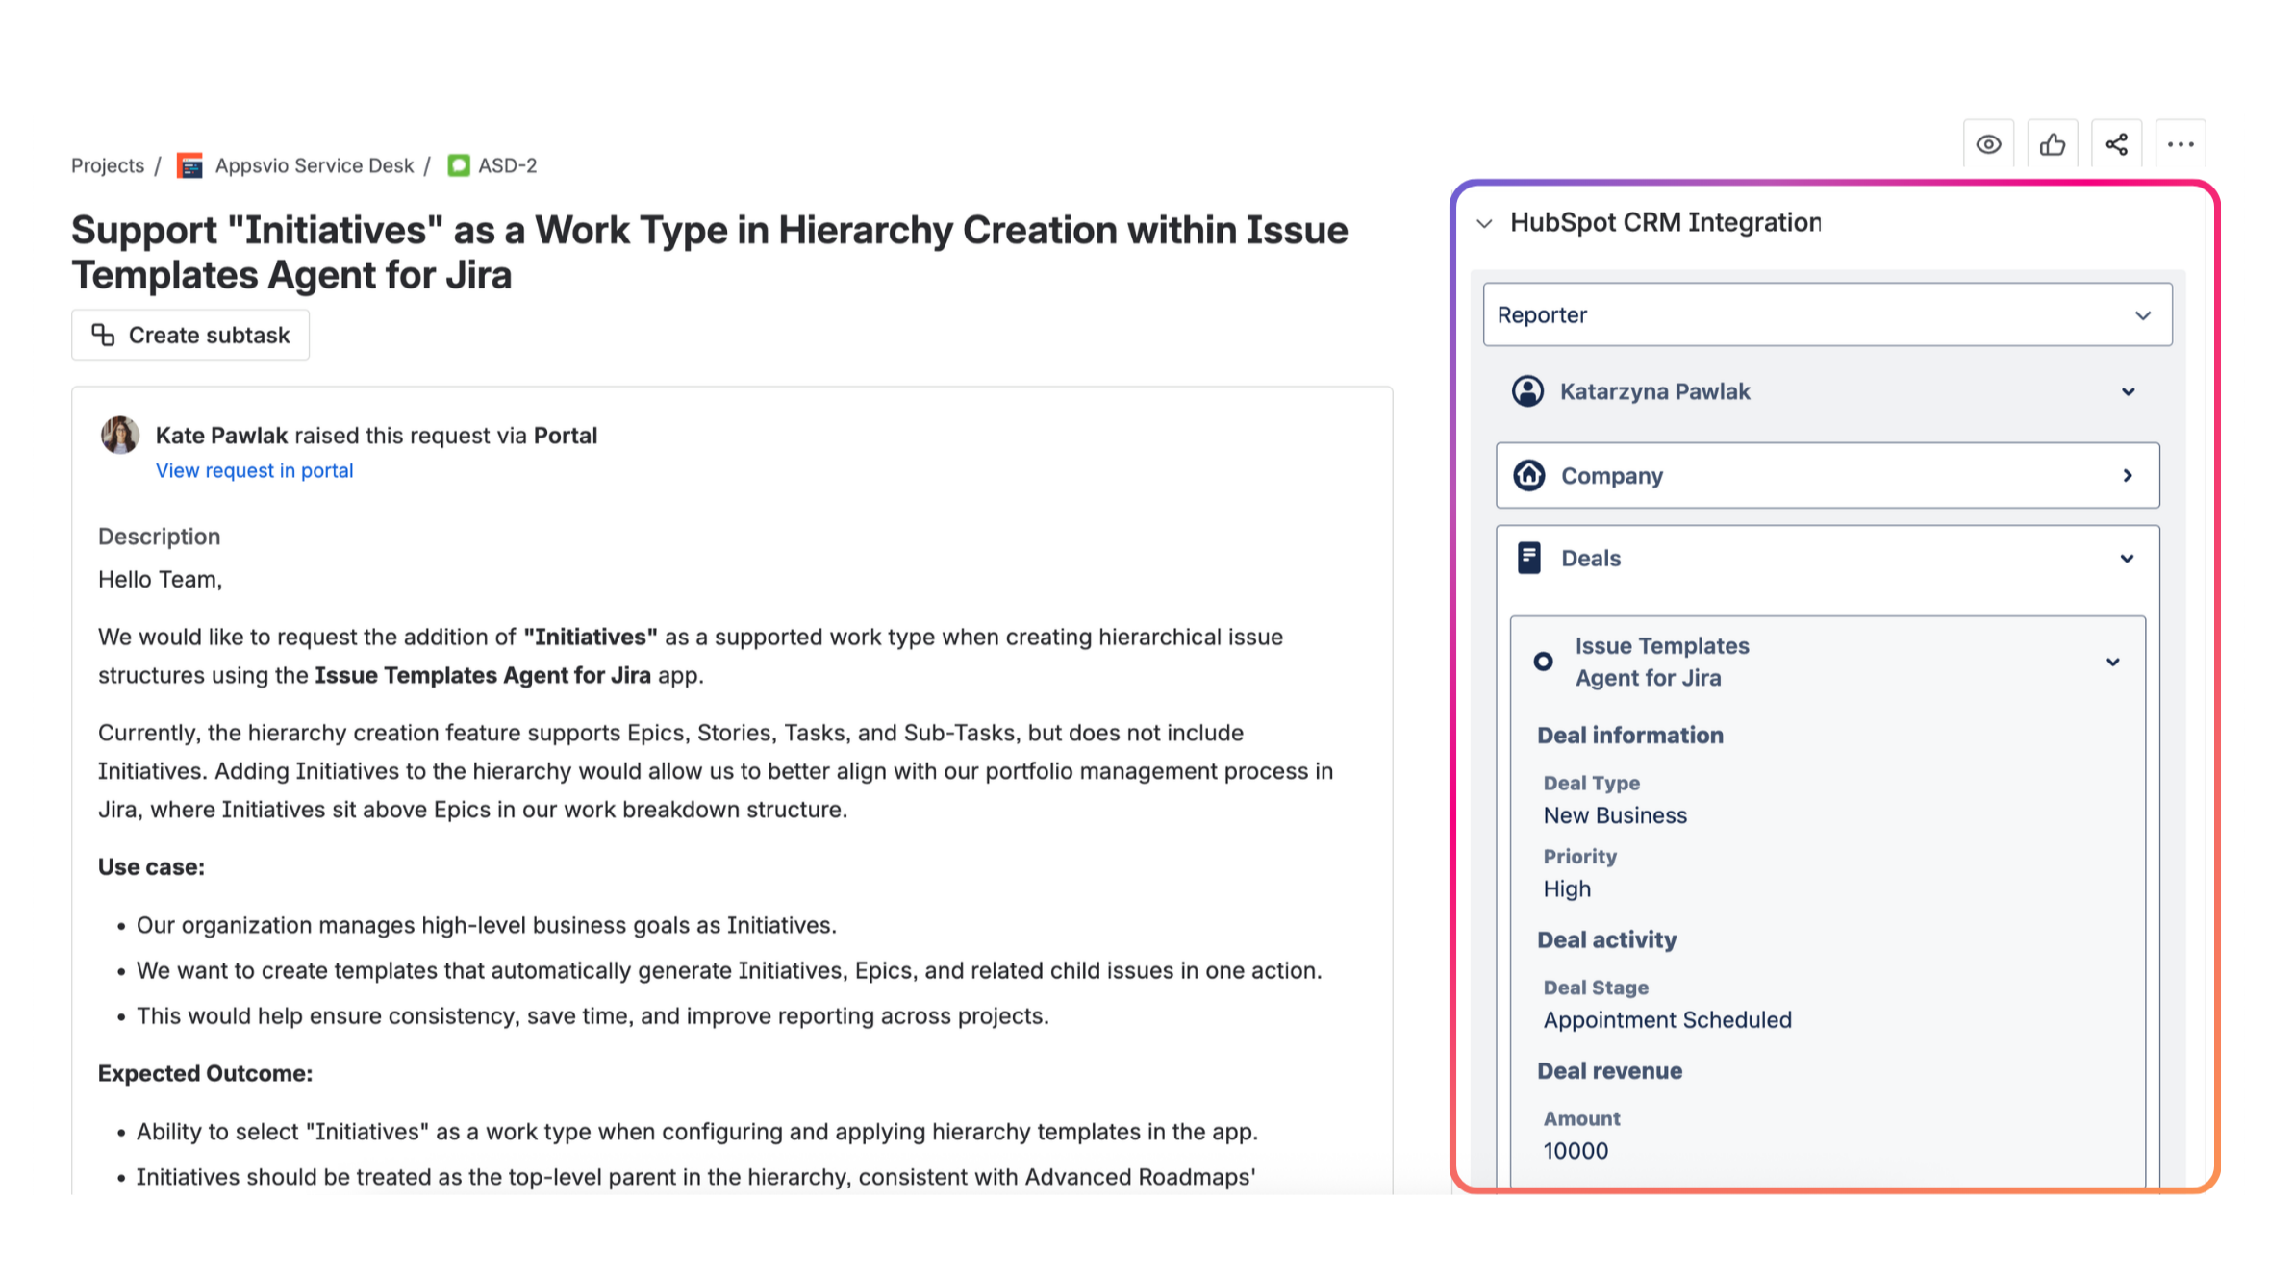Click the share icon in the top toolbar
Viewport: 2269px width, 1276px height.
2116,142
